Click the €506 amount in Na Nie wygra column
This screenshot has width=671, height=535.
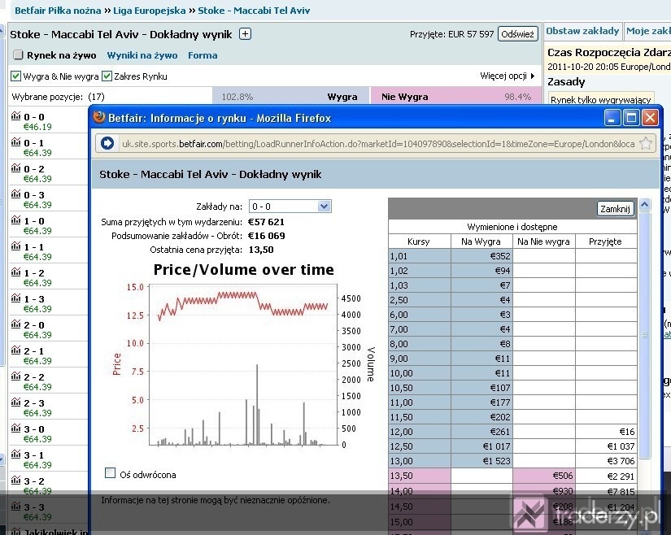[562, 476]
